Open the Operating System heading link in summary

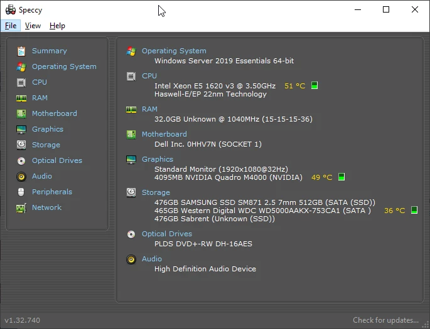click(x=174, y=51)
